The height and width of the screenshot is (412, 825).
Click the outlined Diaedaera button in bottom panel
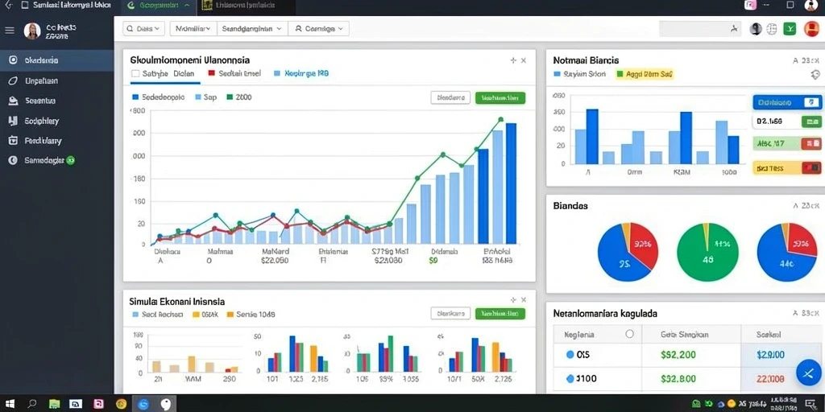click(x=450, y=314)
